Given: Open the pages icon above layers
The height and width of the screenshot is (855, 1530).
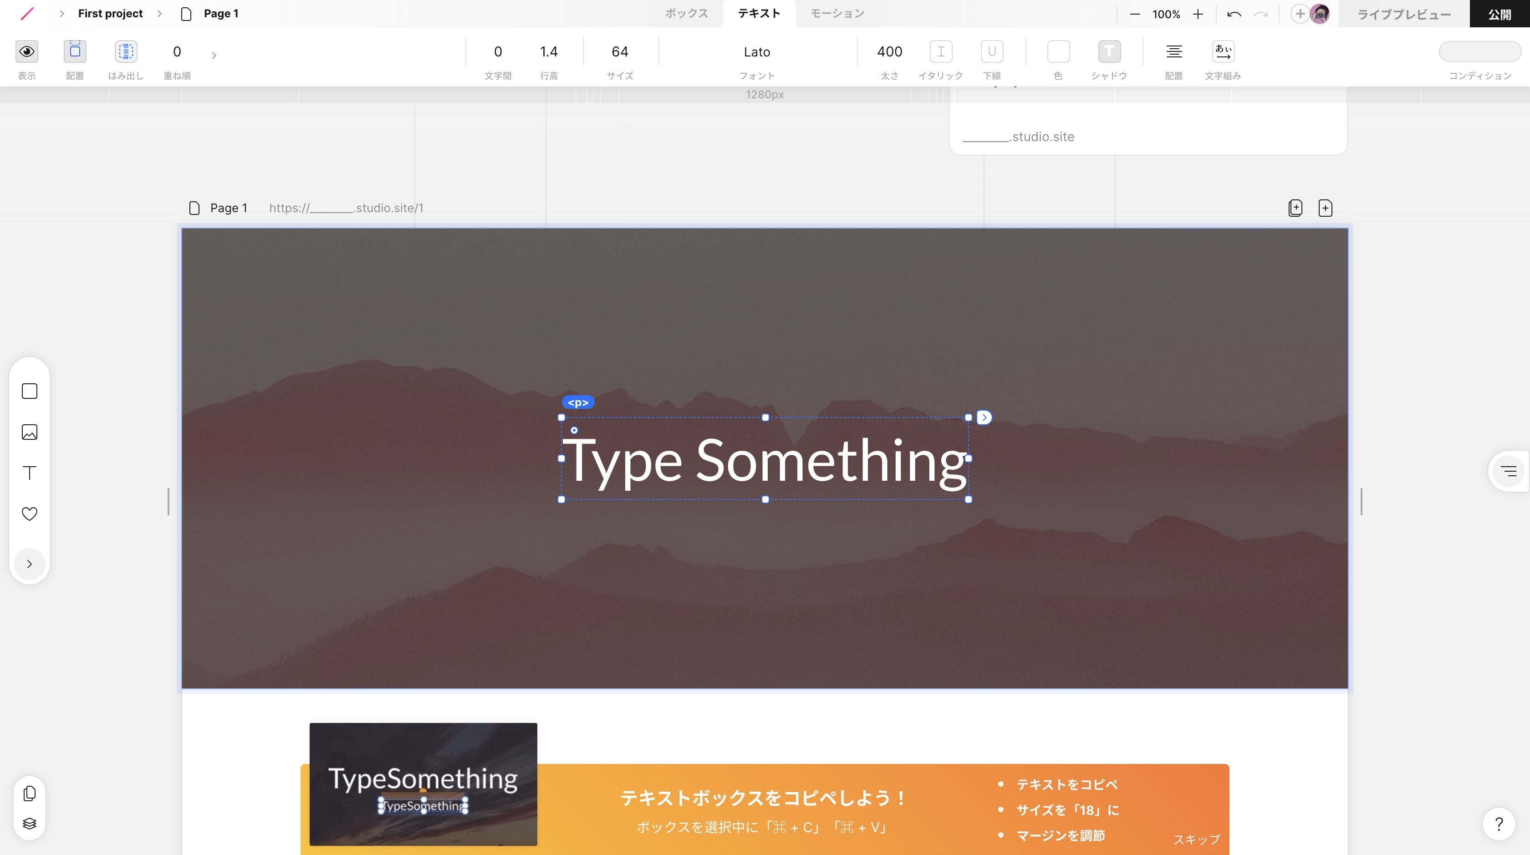Looking at the screenshot, I should point(29,794).
